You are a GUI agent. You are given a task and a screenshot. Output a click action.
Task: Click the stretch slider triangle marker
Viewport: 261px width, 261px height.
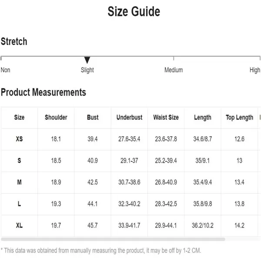(87, 60)
